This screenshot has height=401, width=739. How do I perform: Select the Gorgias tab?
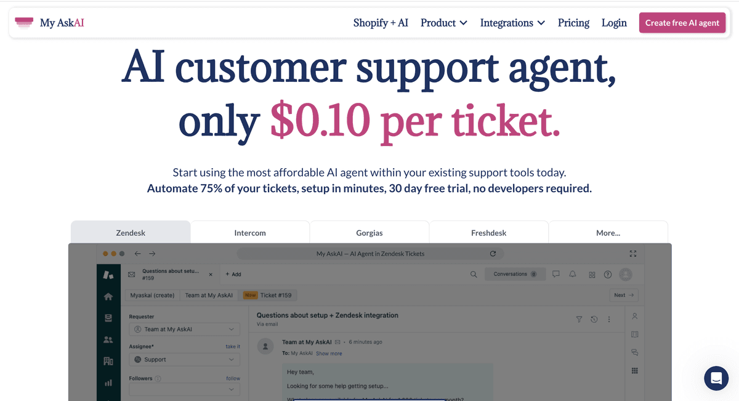pyautogui.click(x=369, y=233)
